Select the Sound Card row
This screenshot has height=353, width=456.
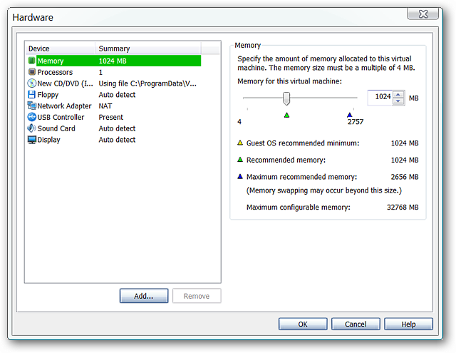point(114,128)
